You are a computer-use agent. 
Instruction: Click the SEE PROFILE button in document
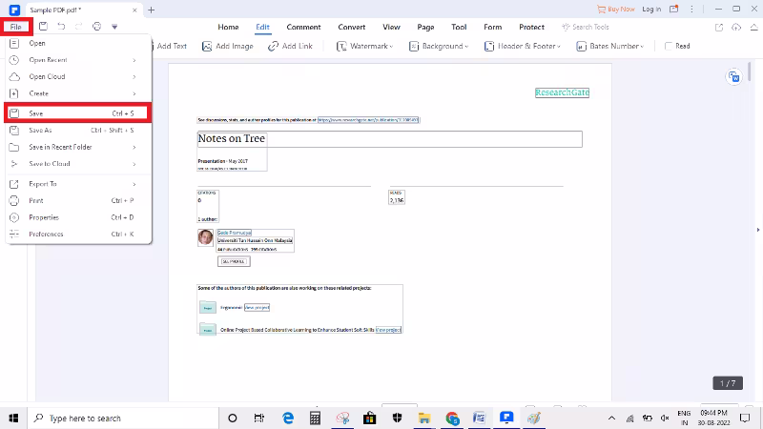[234, 261]
